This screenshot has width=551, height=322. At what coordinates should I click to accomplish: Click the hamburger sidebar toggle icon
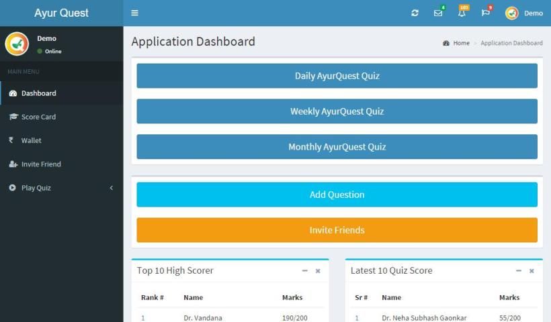pyautogui.click(x=134, y=13)
